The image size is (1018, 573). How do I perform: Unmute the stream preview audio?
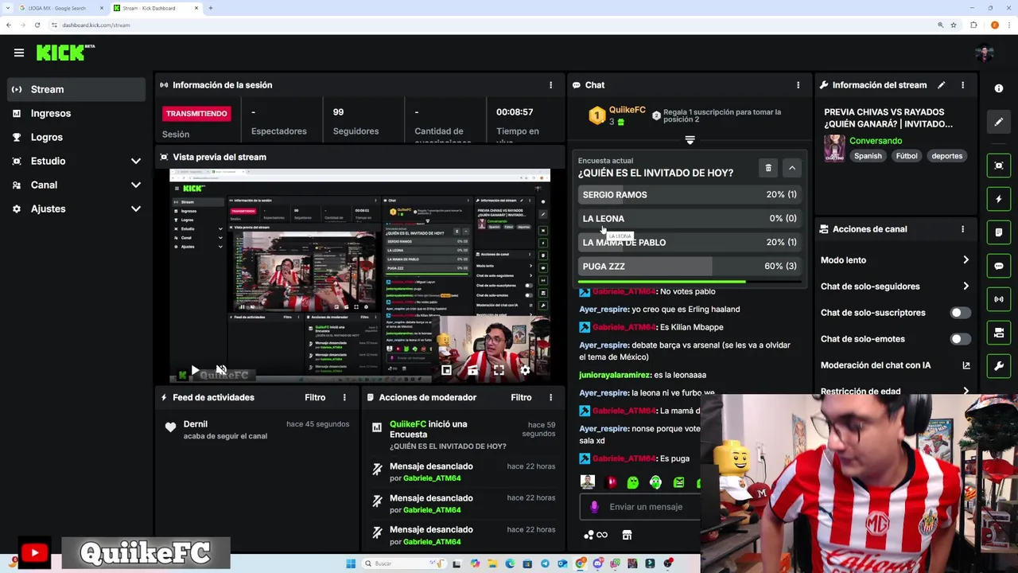point(221,371)
